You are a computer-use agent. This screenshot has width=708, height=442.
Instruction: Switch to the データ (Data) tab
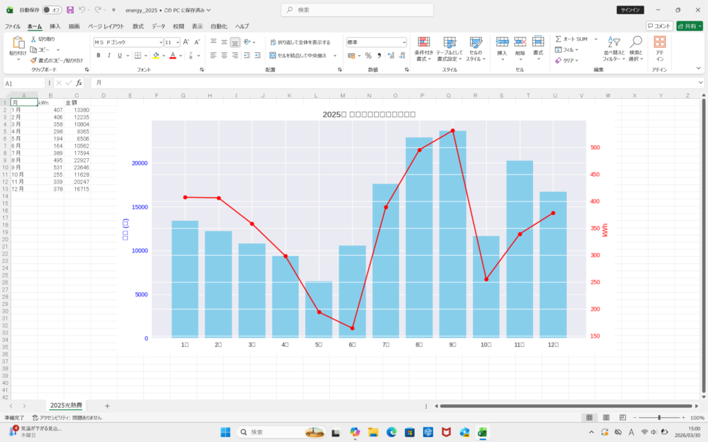point(158,26)
